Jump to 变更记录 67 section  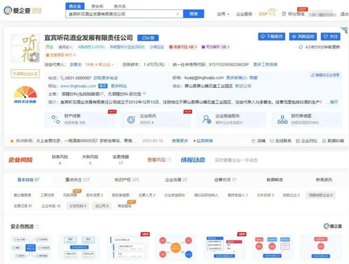tap(23, 206)
